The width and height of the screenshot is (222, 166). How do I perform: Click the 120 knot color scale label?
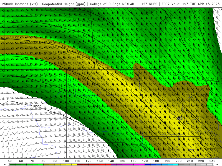click(x=89, y=161)
